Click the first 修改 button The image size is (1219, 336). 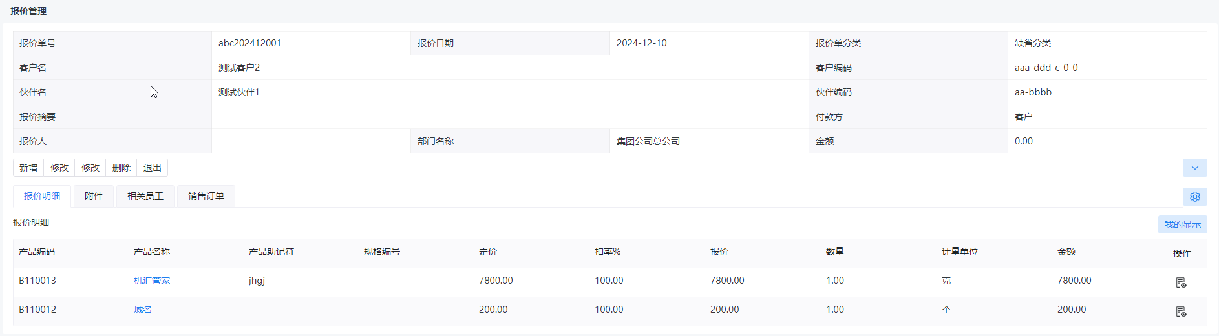[59, 168]
